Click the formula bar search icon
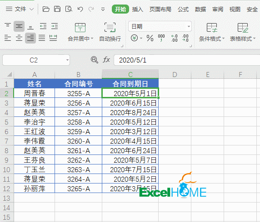Image resolution: width=260 pixels, height=222 pixels. tap(95, 60)
